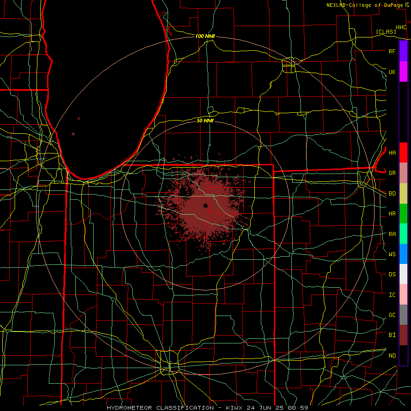Click the black radar site dot
The width and height of the screenshot is (411, 411).
pyautogui.click(x=205, y=206)
